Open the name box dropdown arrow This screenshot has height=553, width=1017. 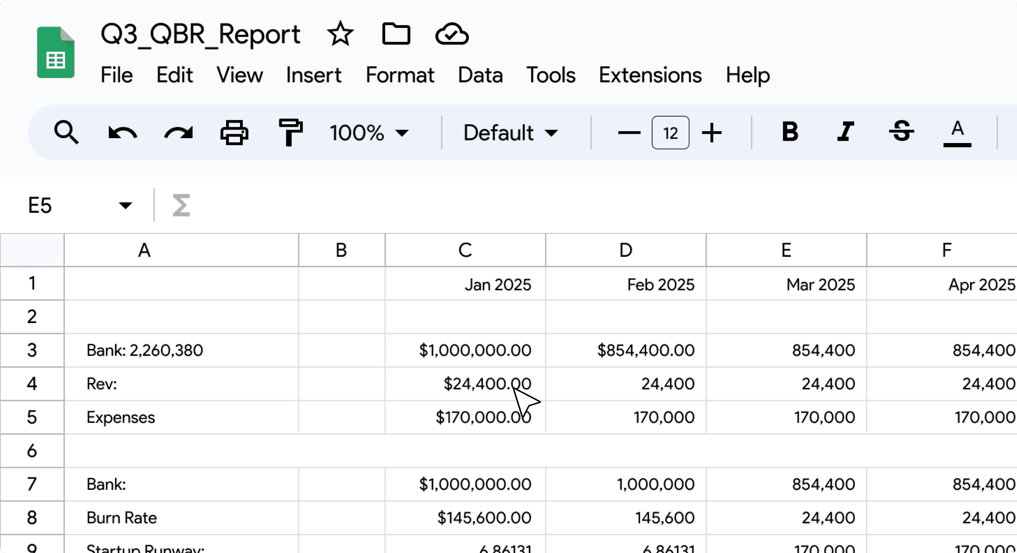pyautogui.click(x=125, y=205)
